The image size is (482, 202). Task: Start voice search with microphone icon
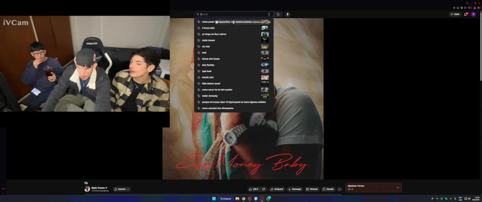[x=288, y=14]
